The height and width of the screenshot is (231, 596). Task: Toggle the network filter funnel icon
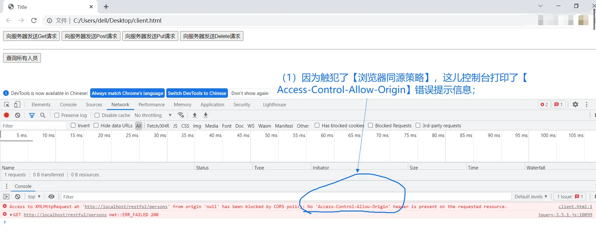point(32,115)
